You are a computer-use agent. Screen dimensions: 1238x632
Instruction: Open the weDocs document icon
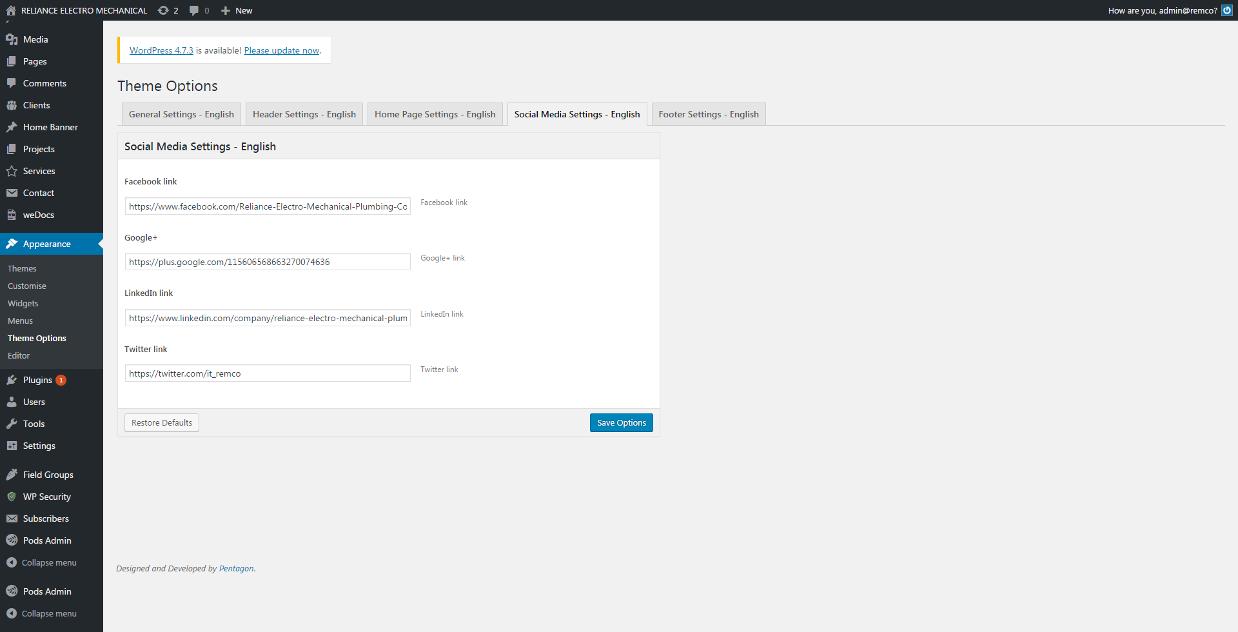point(12,215)
